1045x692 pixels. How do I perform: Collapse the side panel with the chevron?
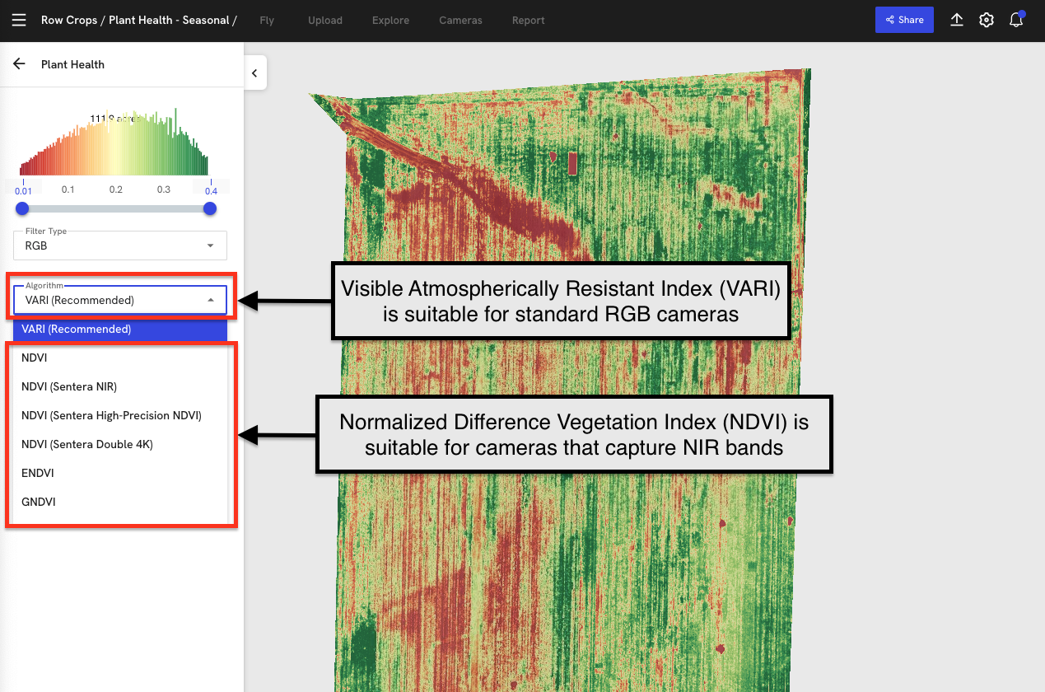click(x=254, y=73)
